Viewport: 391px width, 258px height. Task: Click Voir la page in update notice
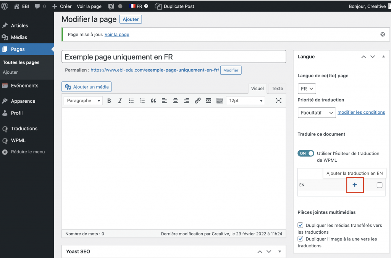point(117,35)
